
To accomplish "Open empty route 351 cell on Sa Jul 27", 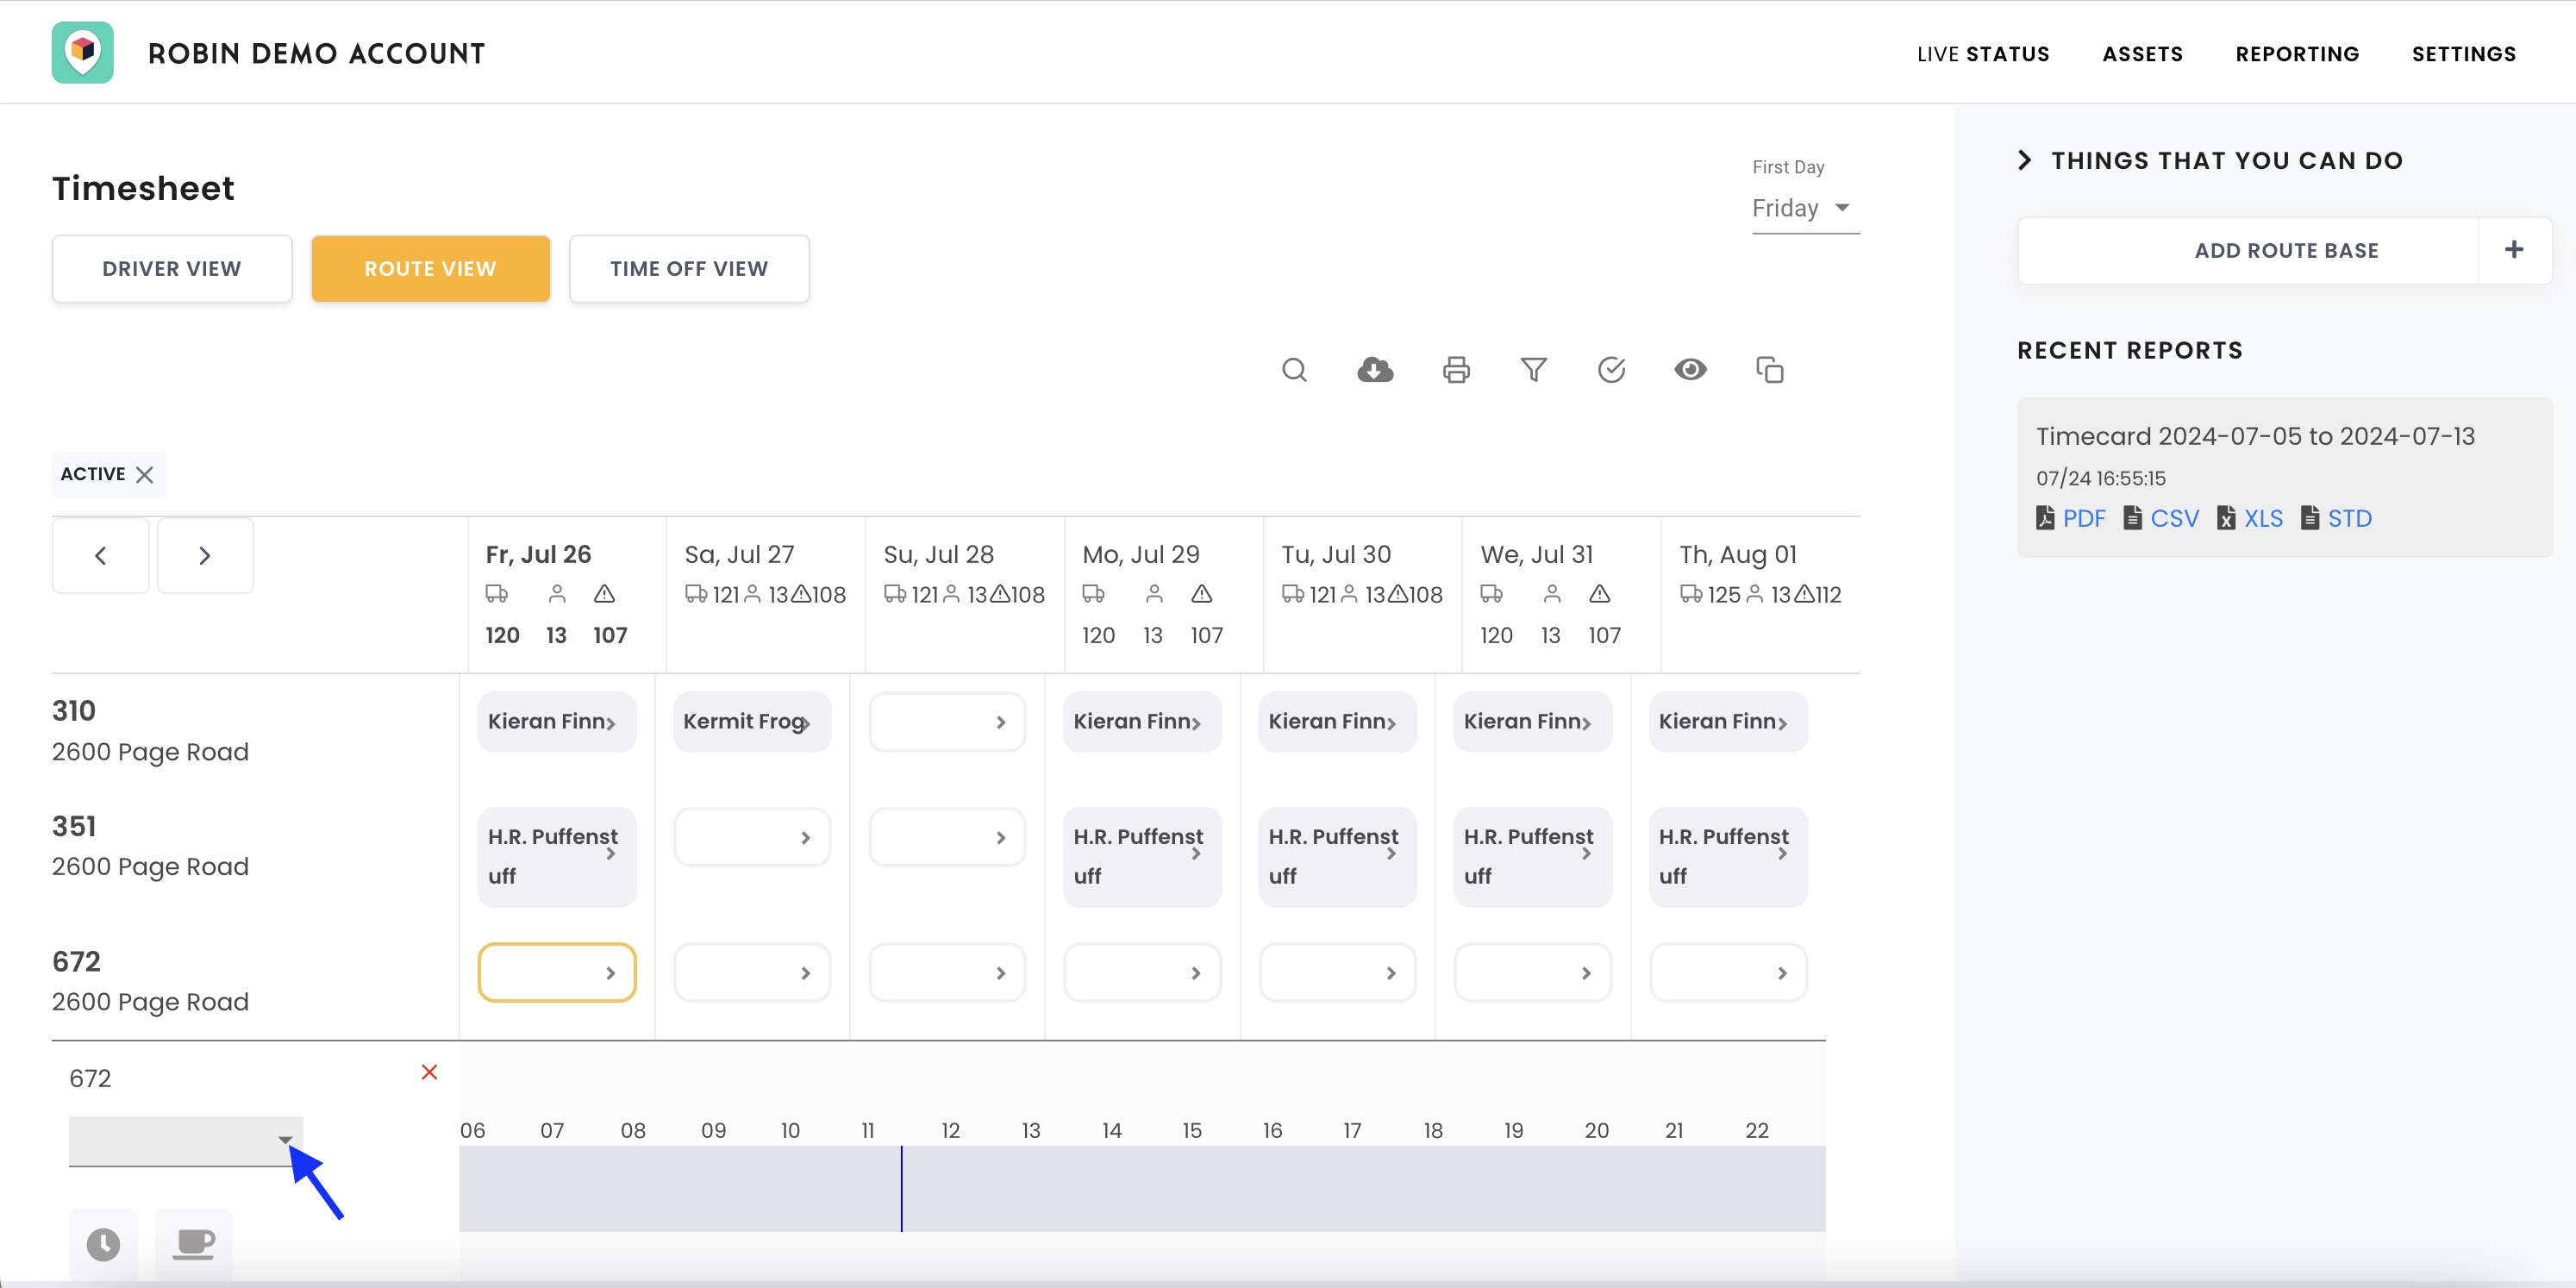I will 751,837.
